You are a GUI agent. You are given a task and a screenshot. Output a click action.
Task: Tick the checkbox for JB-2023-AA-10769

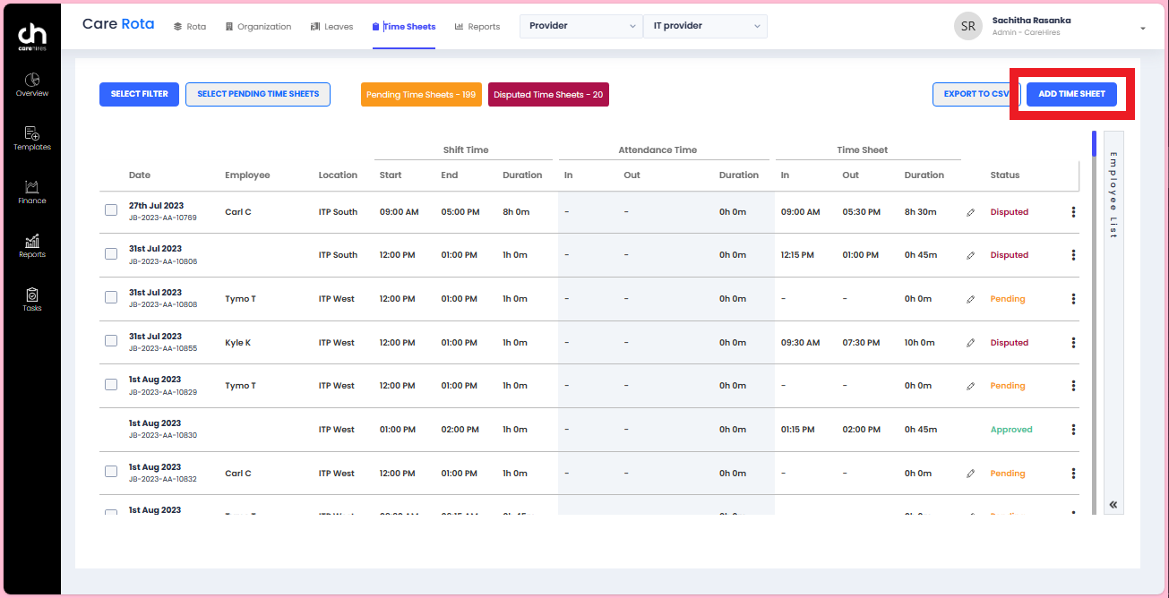[111, 210]
